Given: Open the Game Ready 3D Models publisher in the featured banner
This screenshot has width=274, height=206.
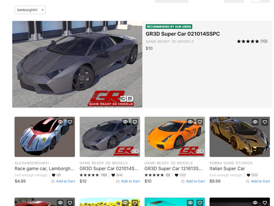Looking at the screenshot, I should coord(170,42).
